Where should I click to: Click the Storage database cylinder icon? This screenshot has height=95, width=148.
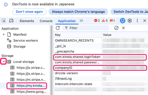pos(9,46)
